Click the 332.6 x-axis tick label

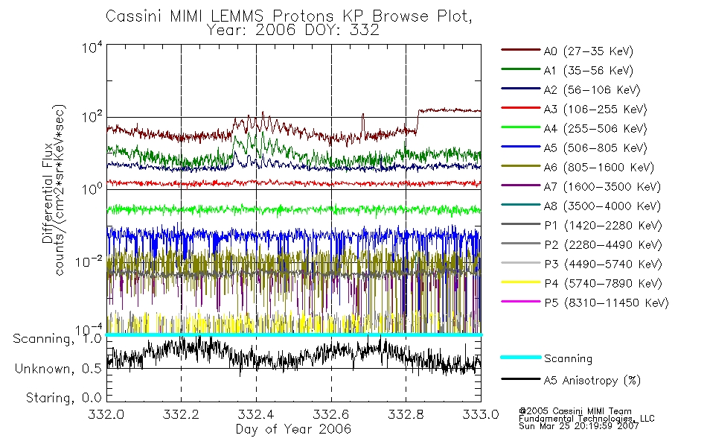click(331, 414)
